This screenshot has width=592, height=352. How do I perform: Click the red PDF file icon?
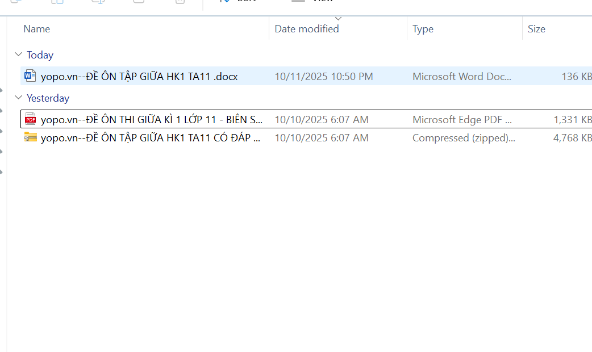point(30,119)
